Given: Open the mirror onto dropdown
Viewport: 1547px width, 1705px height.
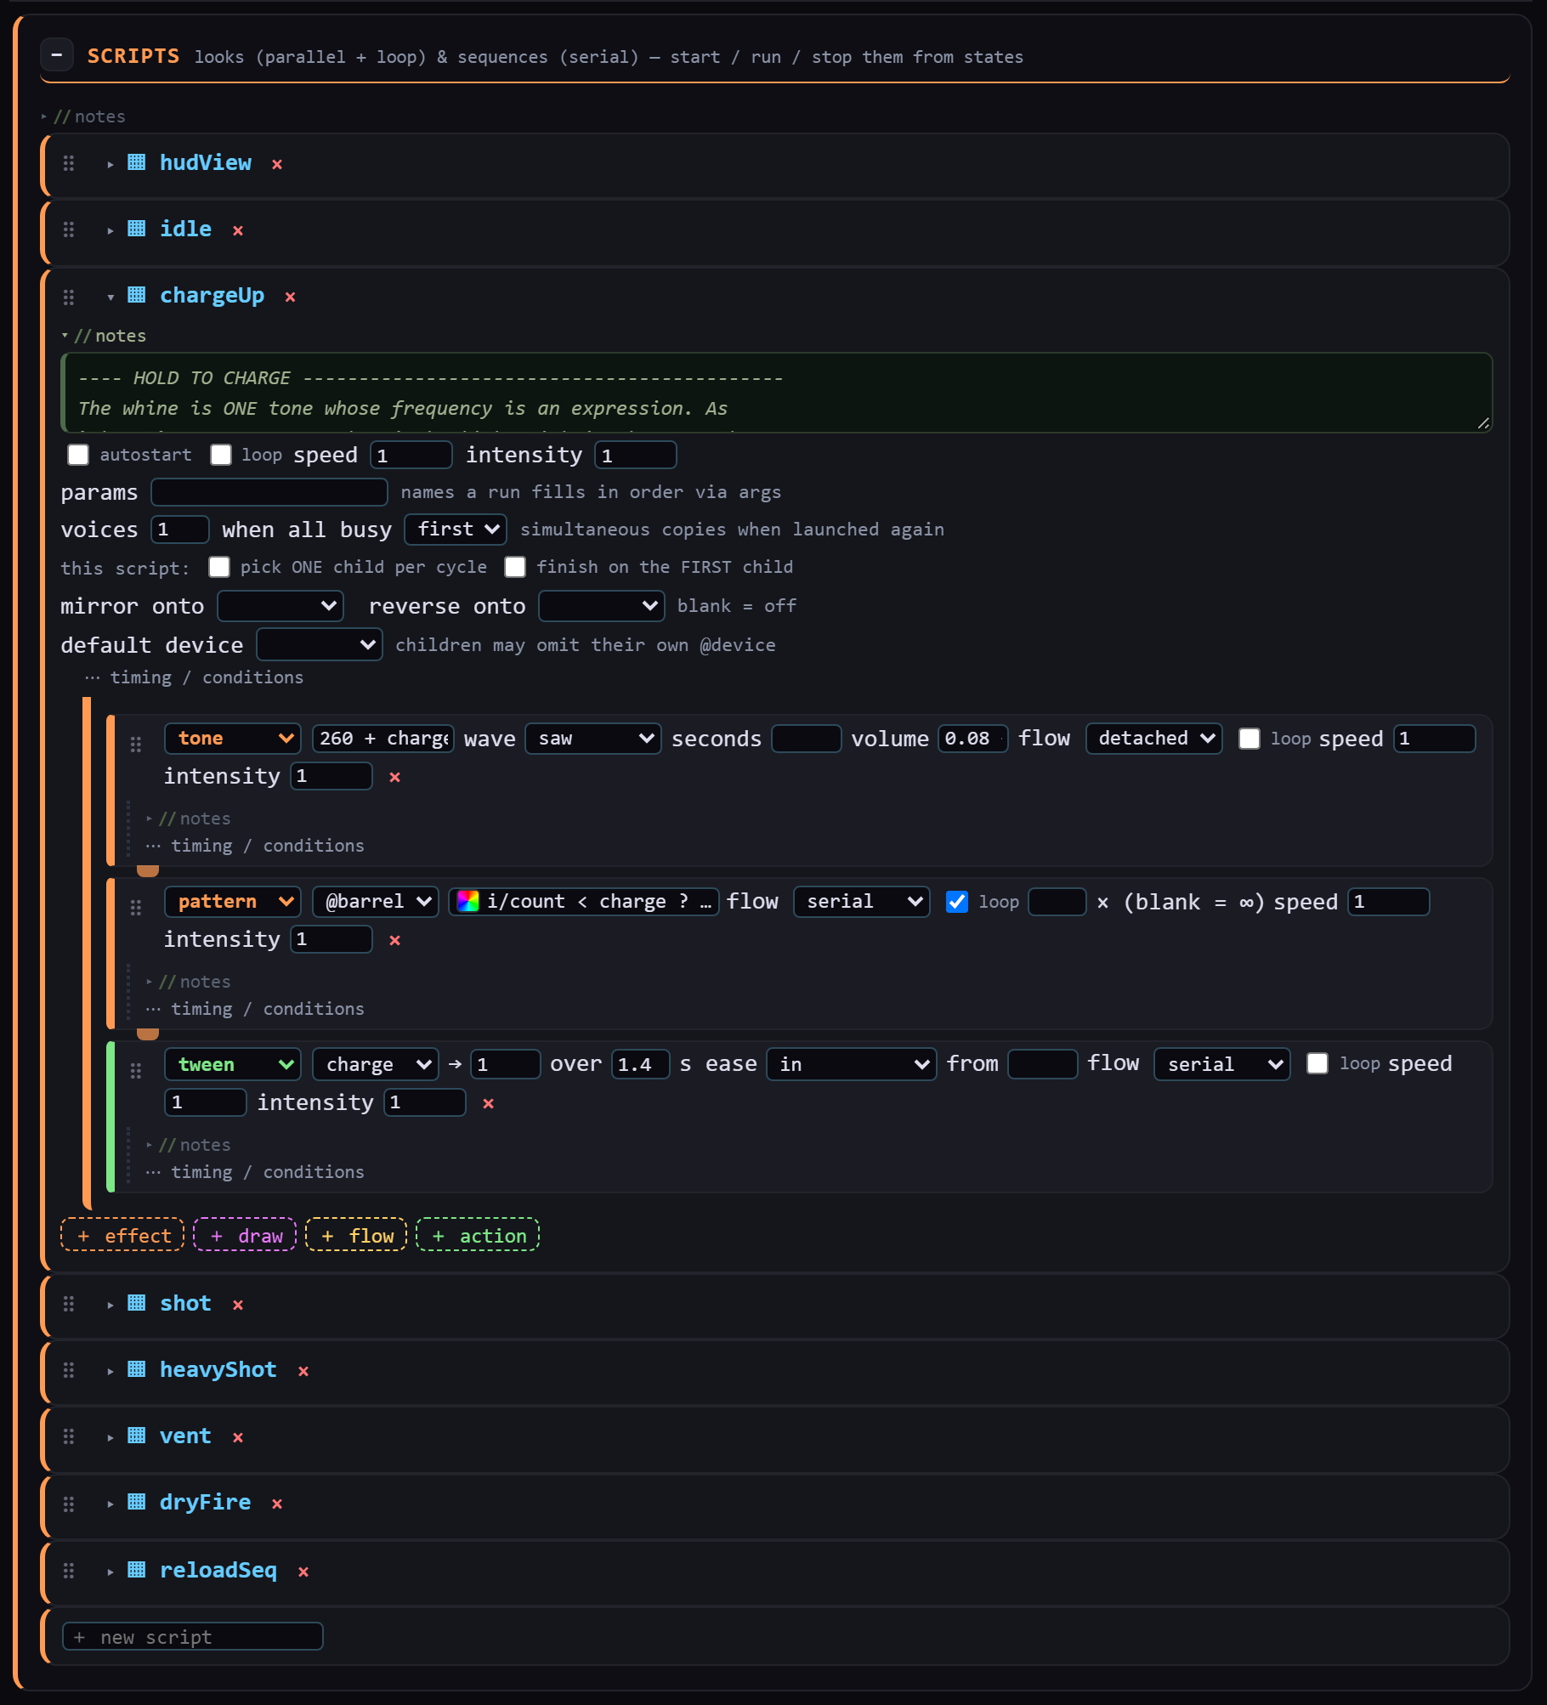Looking at the screenshot, I should [280, 606].
